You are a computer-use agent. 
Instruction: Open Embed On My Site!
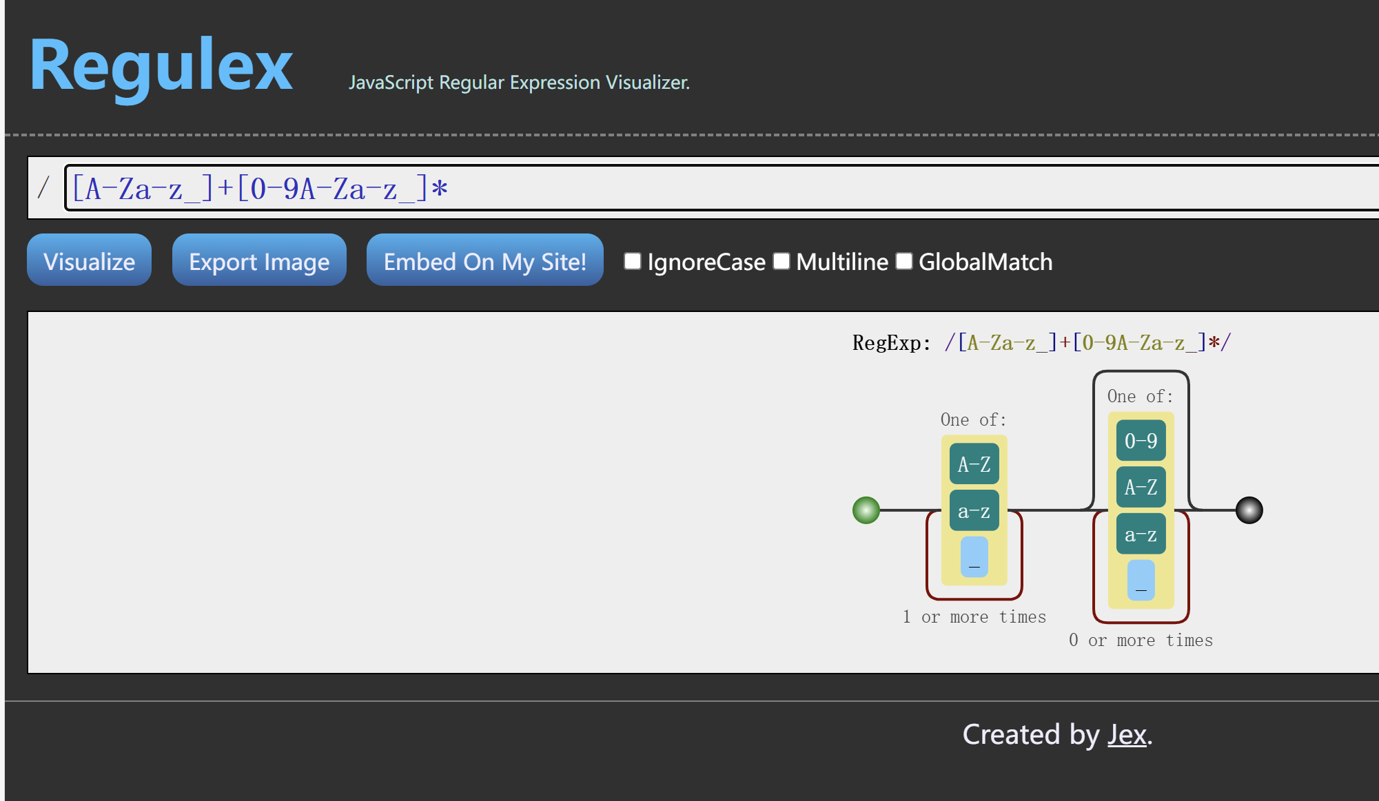[x=484, y=260]
